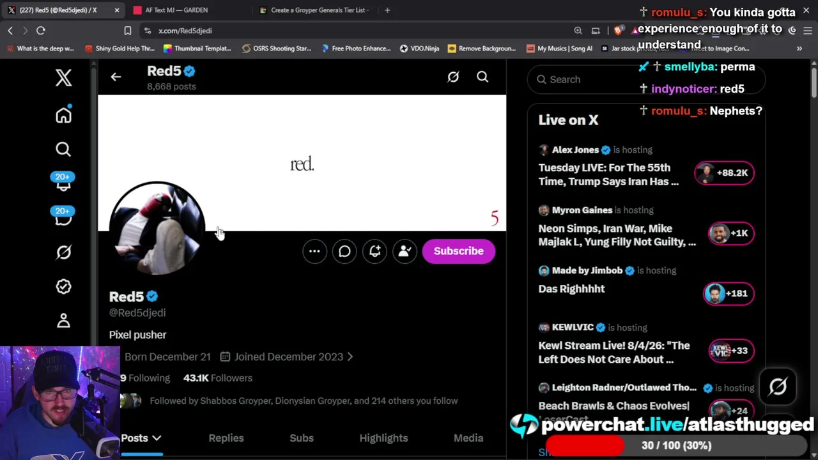Viewport: 818px width, 460px height.
Task: Select the Replies tab
Action: coord(226,438)
